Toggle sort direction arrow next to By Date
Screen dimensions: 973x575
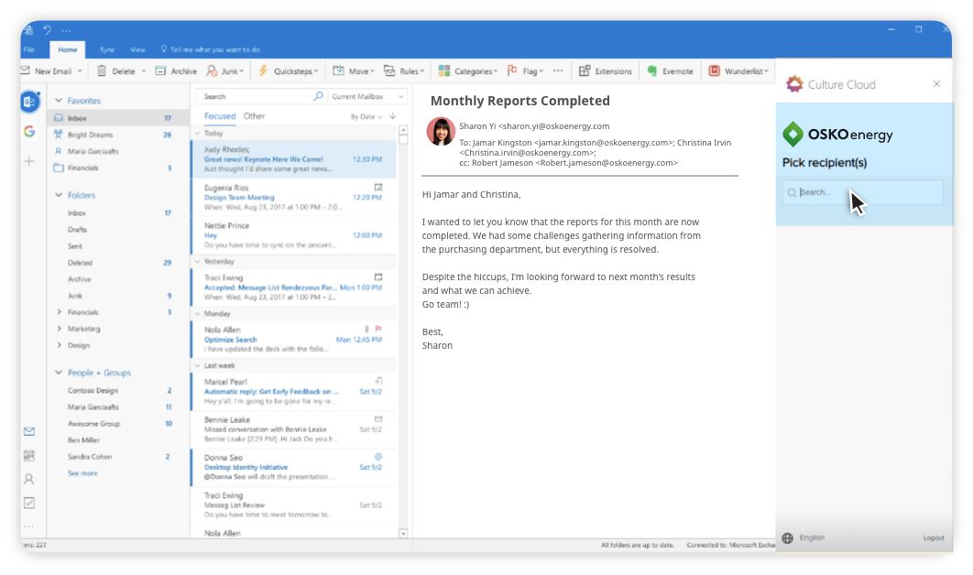coord(393,116)
